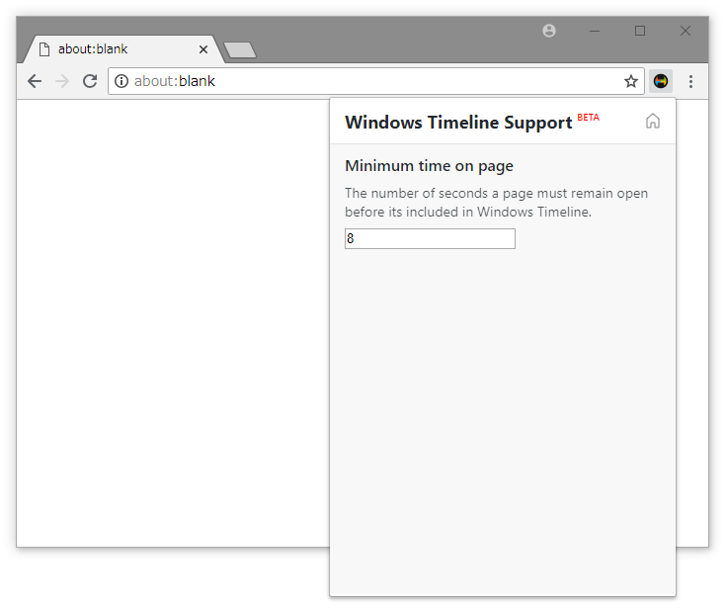Minimize the Chrome window
727x609 pixels.
coord(595,31)
